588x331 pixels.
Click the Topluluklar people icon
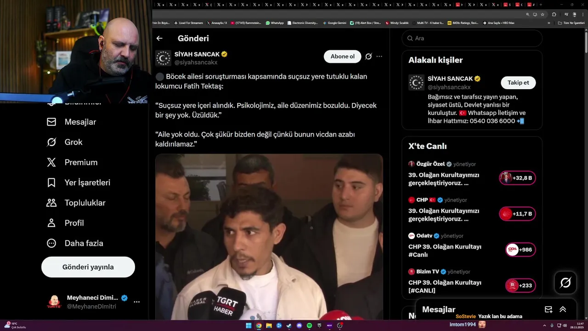point(51,203)
